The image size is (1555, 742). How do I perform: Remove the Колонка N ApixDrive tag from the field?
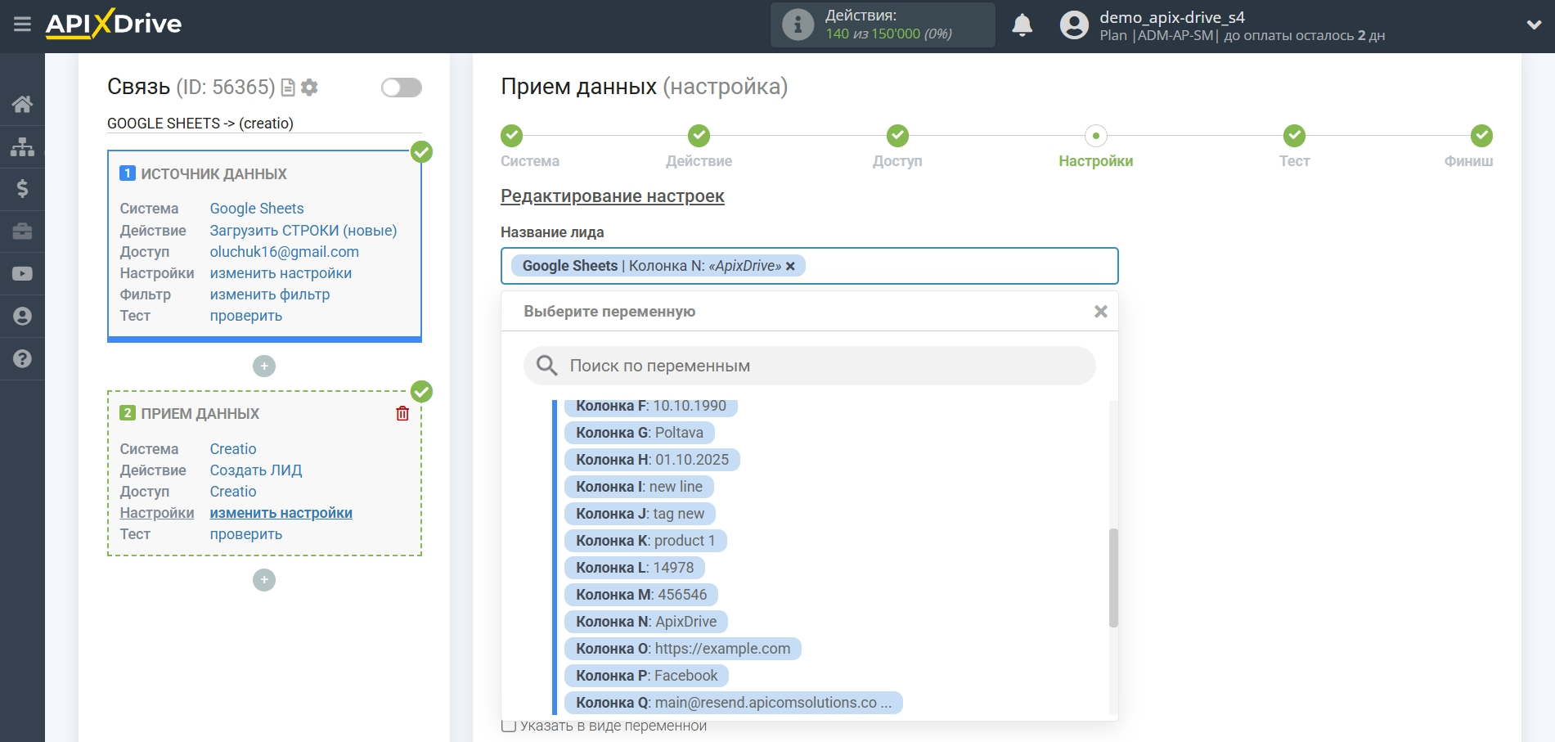790,267
